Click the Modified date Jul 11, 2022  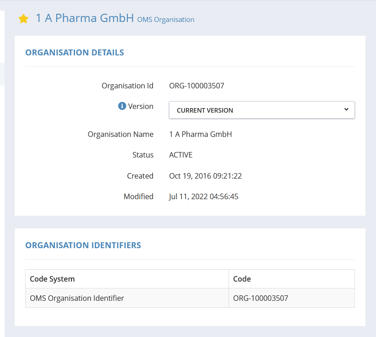pyautogui.click(x=204, y=196)
